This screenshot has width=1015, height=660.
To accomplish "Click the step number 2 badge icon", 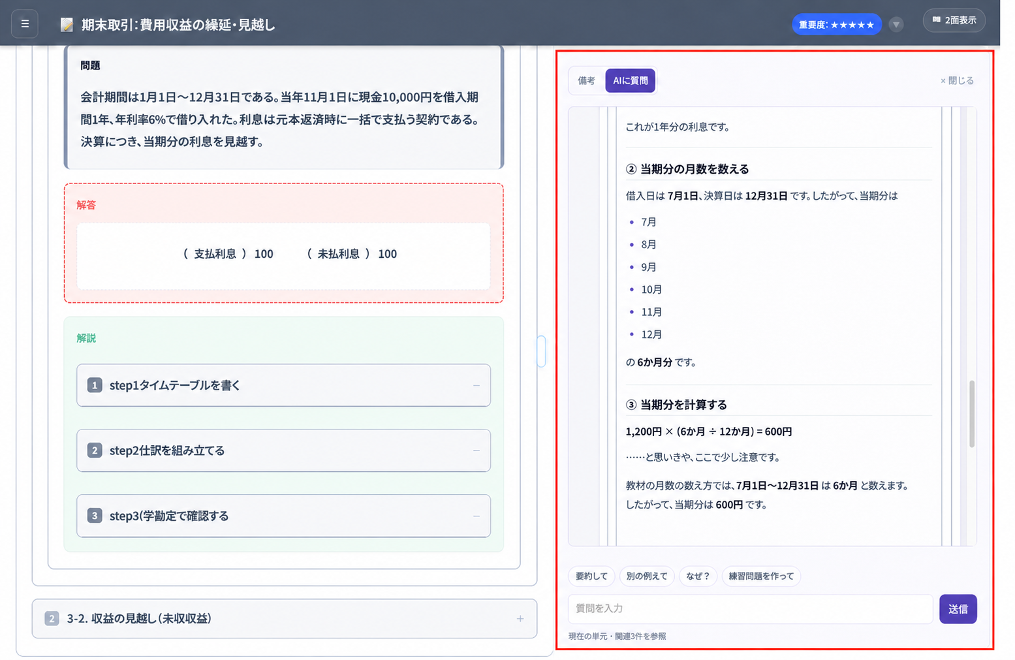I will [95, 451].
